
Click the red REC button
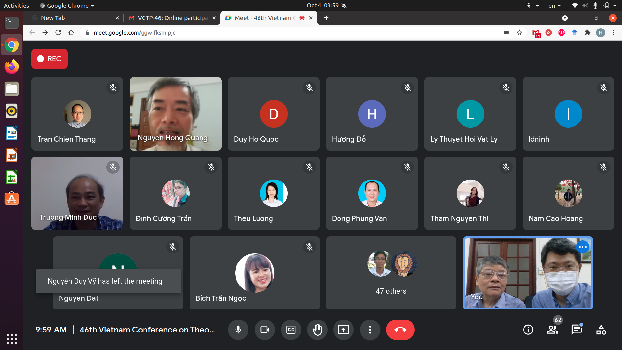coord(50,59)
